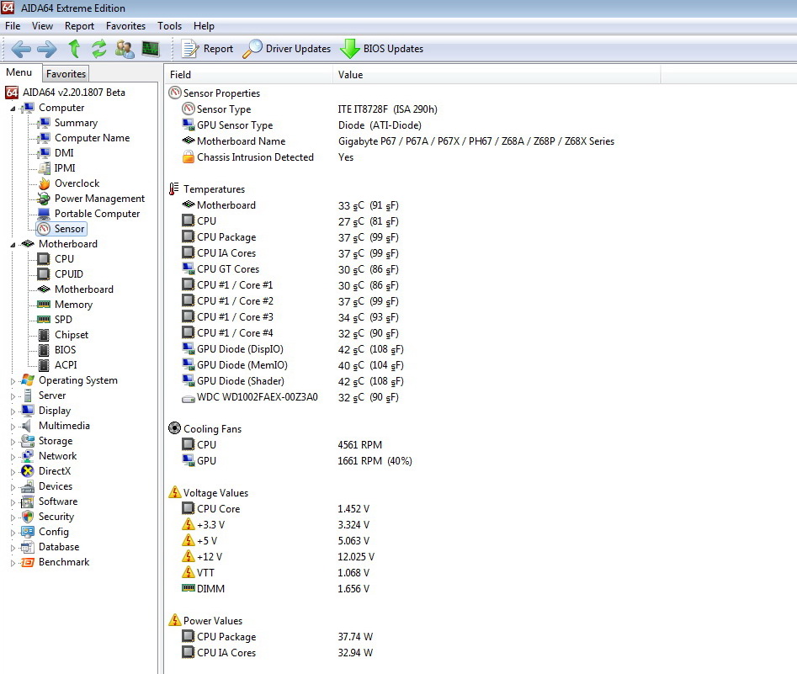Image resolution: width=797 pixels, height=674 pixels.
Task: Select the Chassis Intrusion Detected row
Action: 255,157
